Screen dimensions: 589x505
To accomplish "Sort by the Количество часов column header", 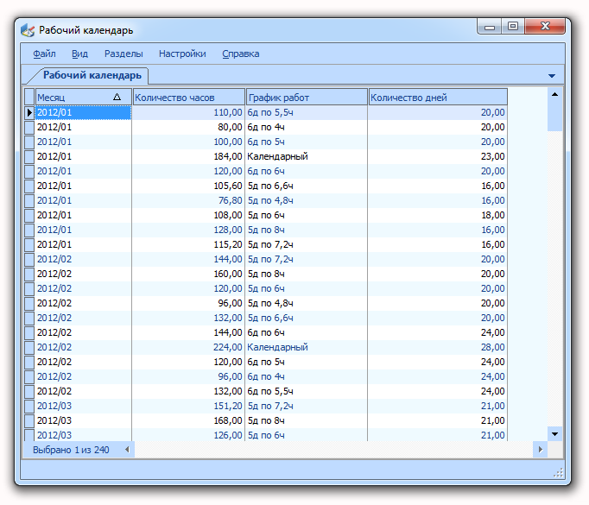I will pos(189,98).
